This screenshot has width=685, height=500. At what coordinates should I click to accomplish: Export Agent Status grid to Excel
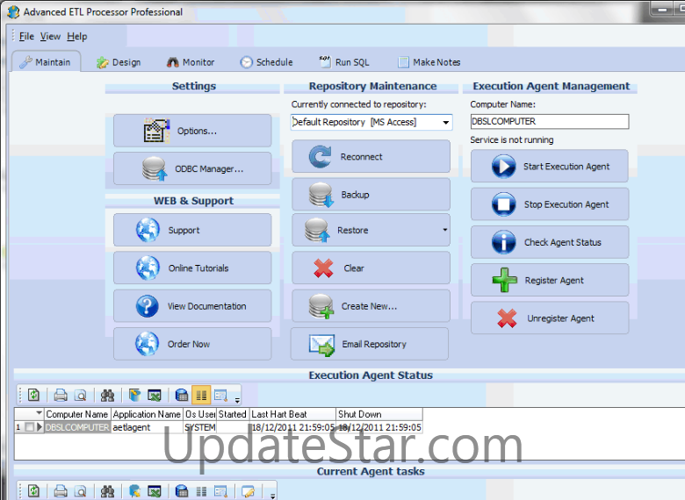point(155,396)
